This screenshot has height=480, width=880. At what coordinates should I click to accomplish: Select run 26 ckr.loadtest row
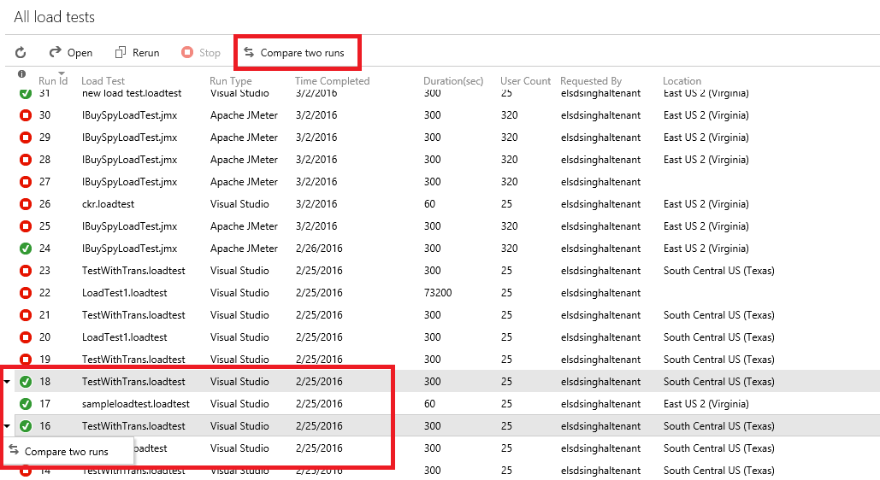click(x=440, y=204)
